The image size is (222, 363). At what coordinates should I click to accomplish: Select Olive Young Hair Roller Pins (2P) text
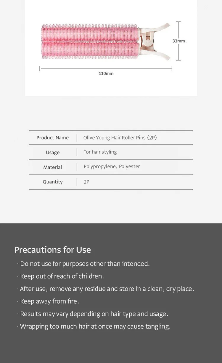[x=120, y=137]
